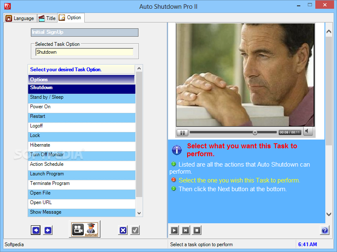Choose the Restart option
Viewport: 337px width, 252px height.
pos(82,117)
